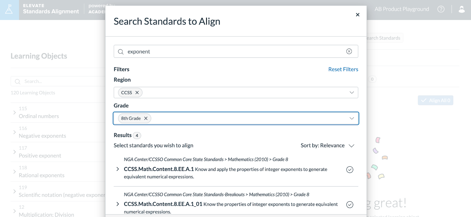Open Sort by Relevance dropdown
The height and width of the screenshot is (217, 471).
(327, 146)
